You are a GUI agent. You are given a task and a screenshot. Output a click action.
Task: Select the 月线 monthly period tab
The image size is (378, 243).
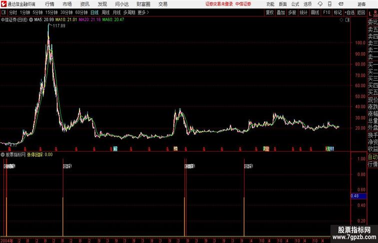click(116, 12)
